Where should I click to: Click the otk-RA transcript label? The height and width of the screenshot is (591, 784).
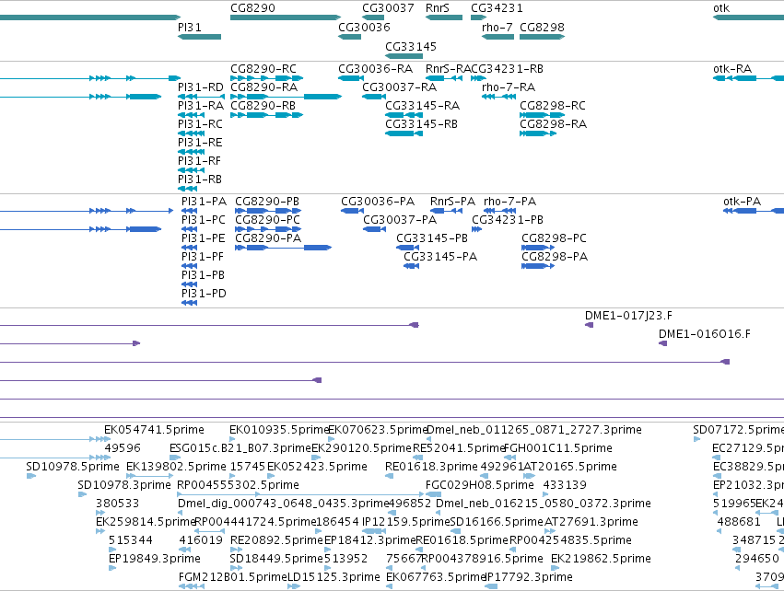coord(732,69)
